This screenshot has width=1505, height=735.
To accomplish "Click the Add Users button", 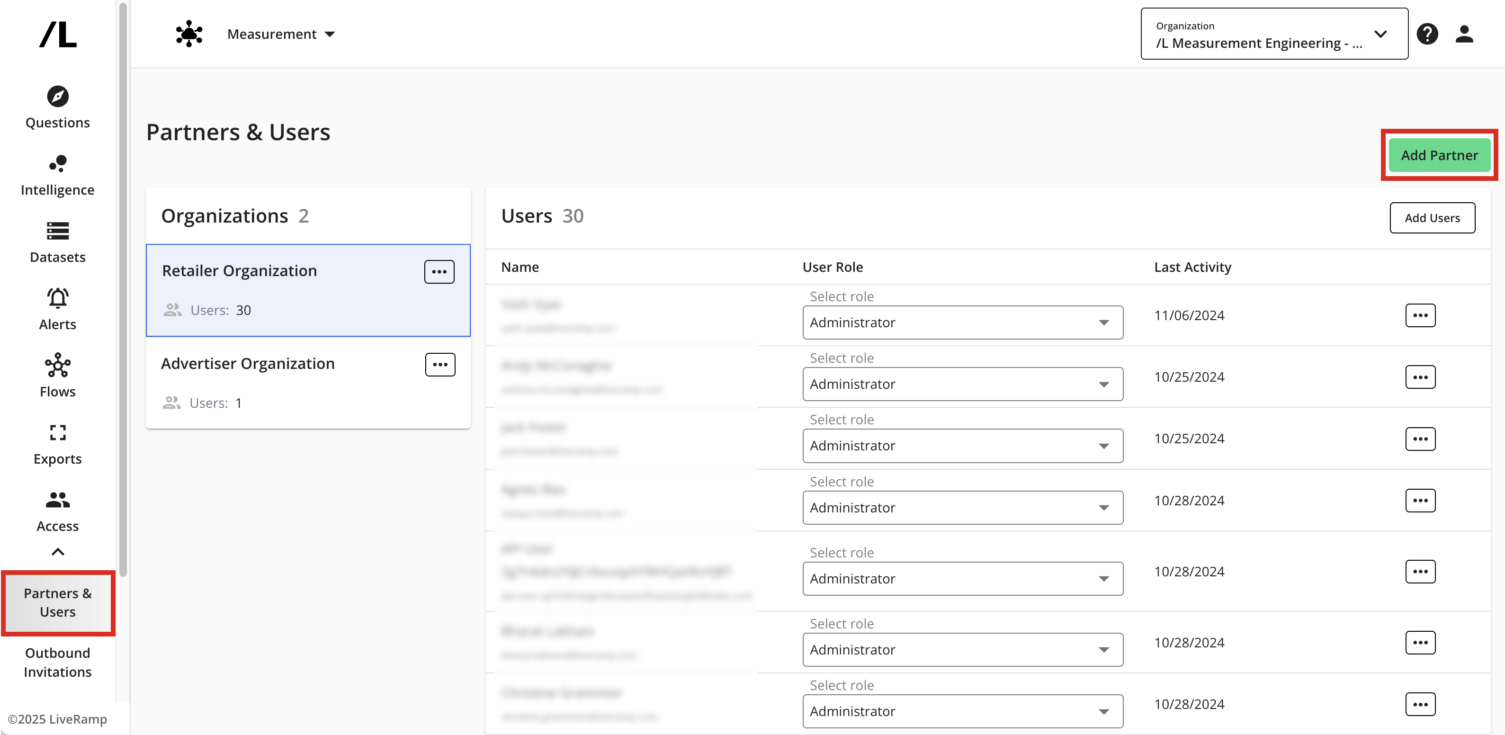I will (1432, 218).
